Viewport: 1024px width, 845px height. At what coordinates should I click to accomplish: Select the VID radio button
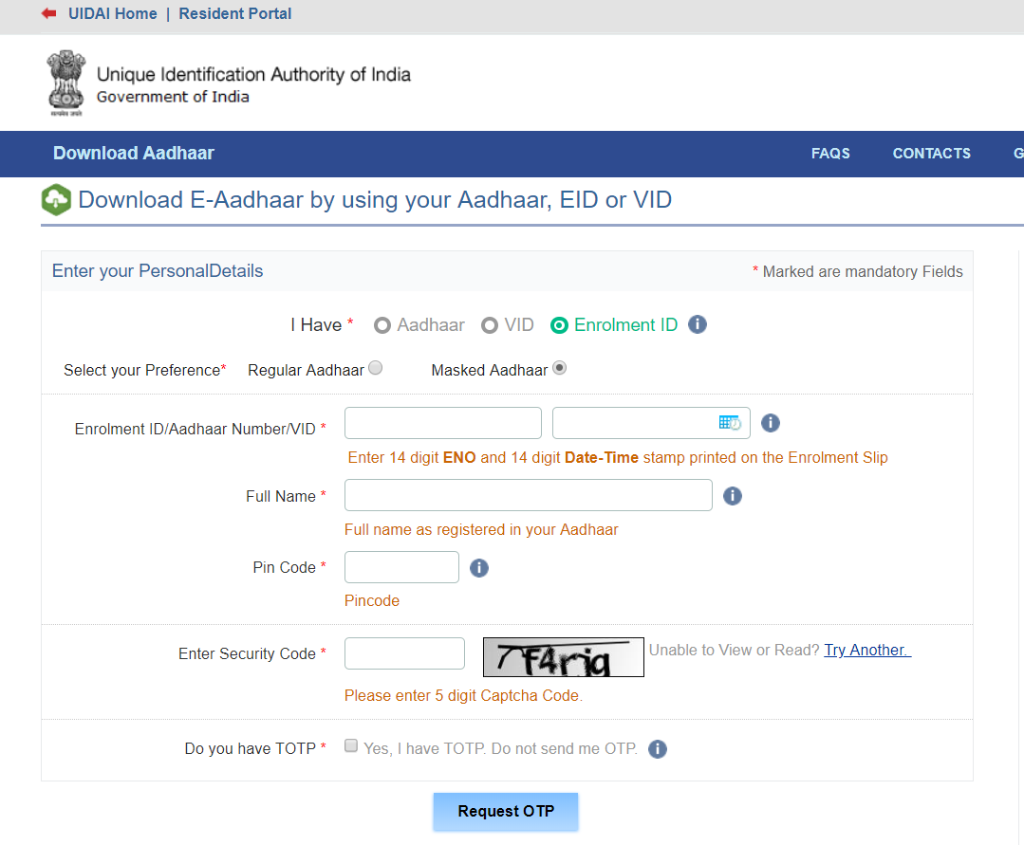[x=488, y=324]
